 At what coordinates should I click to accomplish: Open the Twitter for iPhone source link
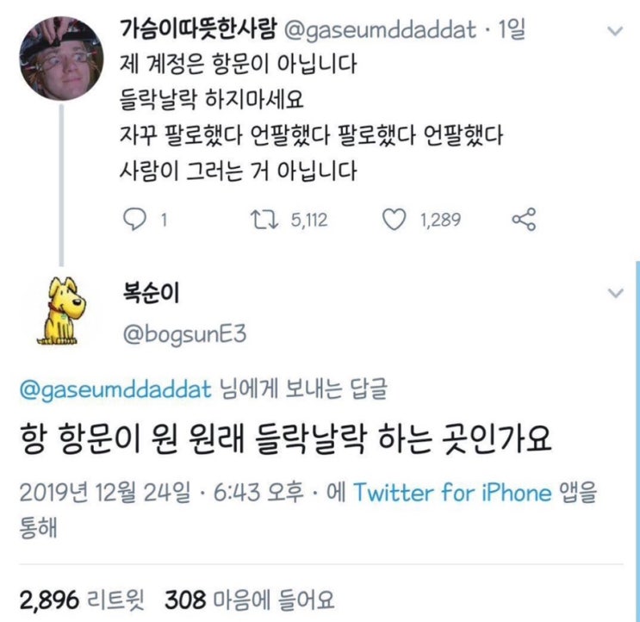click(452, 492)
